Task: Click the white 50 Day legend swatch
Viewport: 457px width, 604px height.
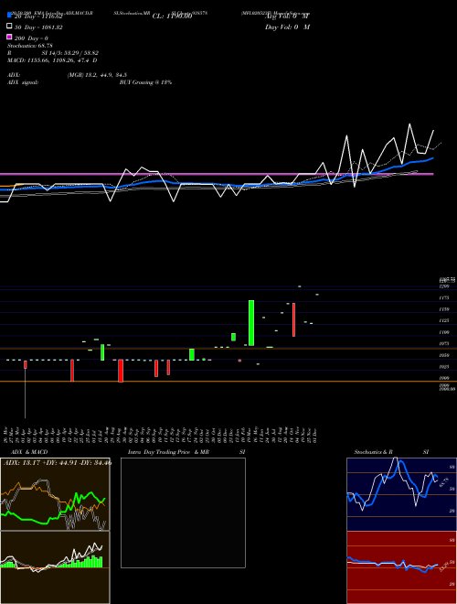Action: pyautogui.click(x=10, y=26)
